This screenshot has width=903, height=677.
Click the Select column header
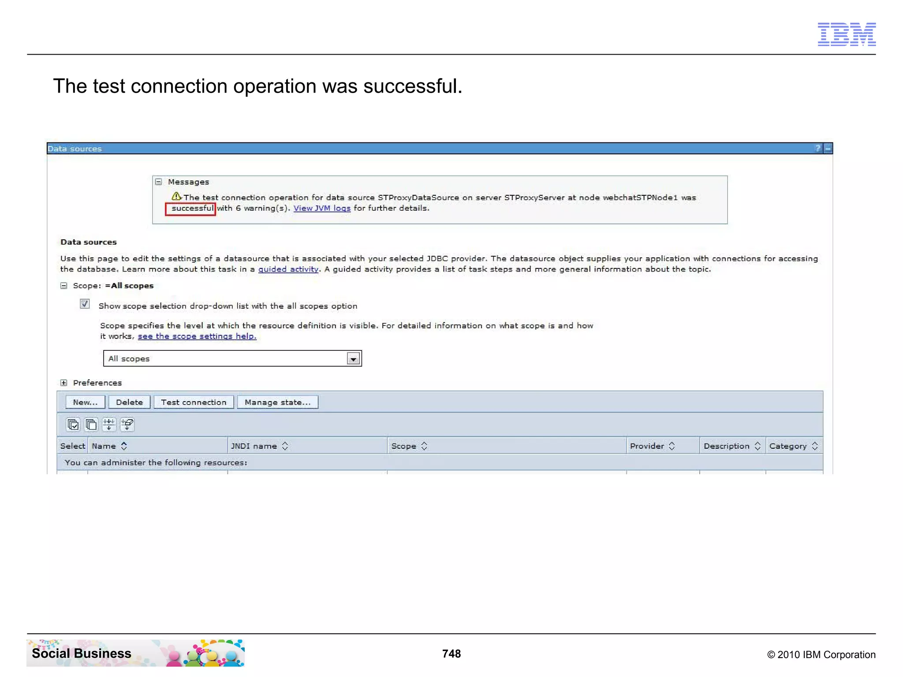(x=73, y=446)
